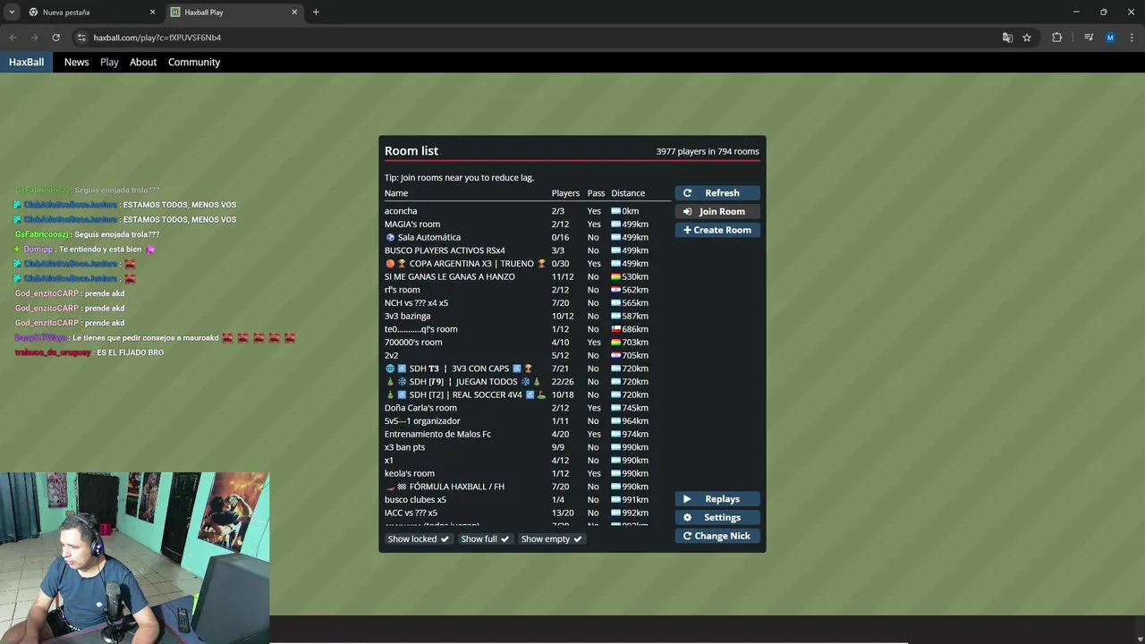1145x644 pixels.
Task: Select SI ME GANAS LE GANAS A HANZO
Action: coord(528,276)
